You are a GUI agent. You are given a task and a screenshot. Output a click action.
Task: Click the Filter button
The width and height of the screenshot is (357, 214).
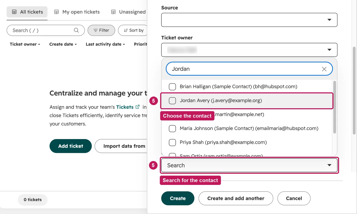coord(101,30)
